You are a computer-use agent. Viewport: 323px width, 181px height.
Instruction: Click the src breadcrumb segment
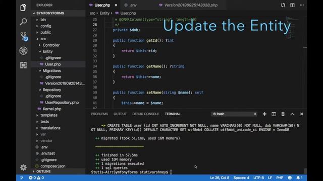click(x=92, y=13)
